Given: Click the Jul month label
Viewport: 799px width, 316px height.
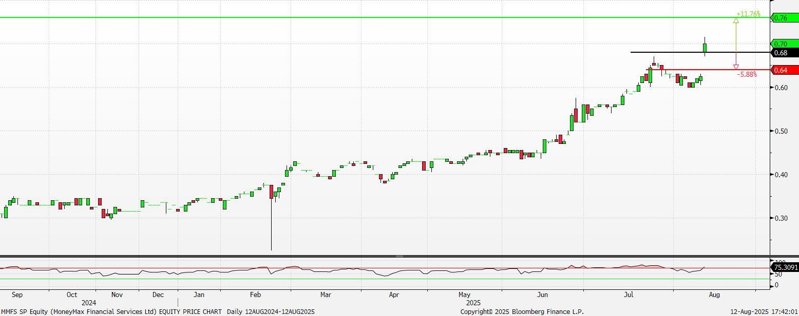Looking at the screenshot, I should pos(628,295).
